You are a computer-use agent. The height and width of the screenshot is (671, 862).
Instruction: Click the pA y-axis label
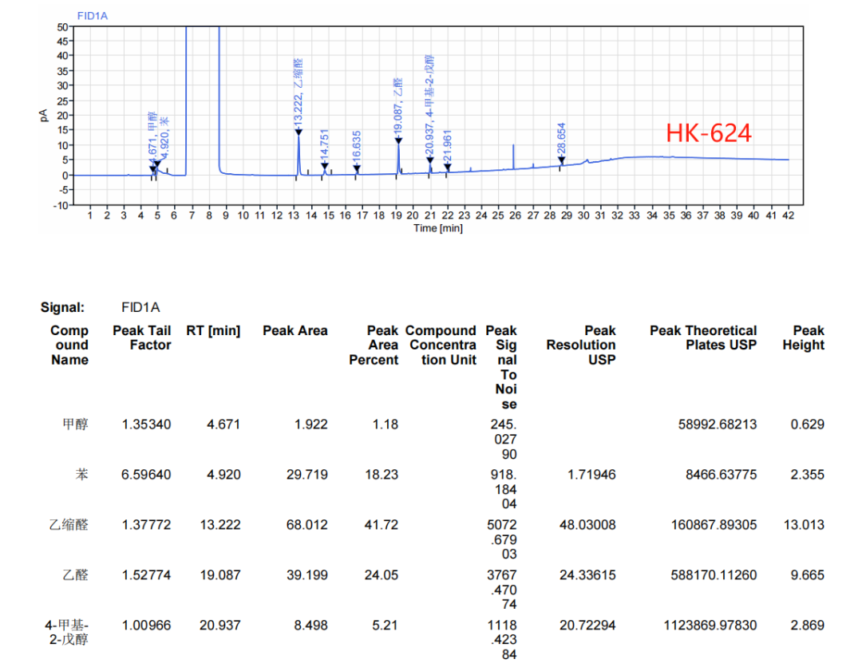click(44, 115)
